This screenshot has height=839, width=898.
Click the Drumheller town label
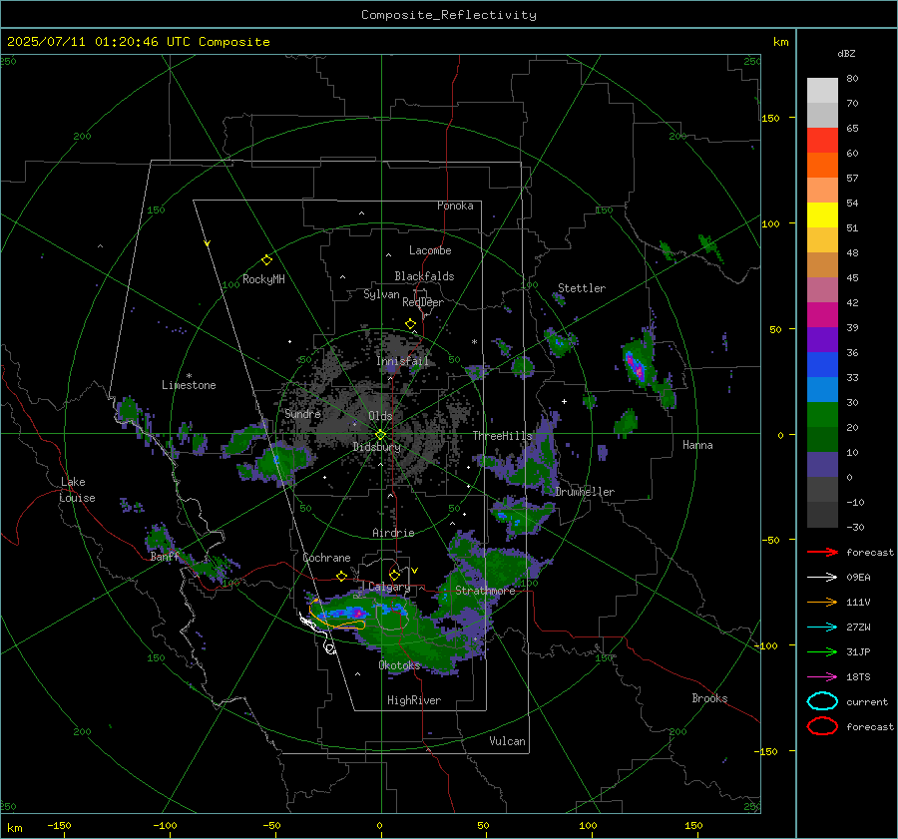click(585, 492)
